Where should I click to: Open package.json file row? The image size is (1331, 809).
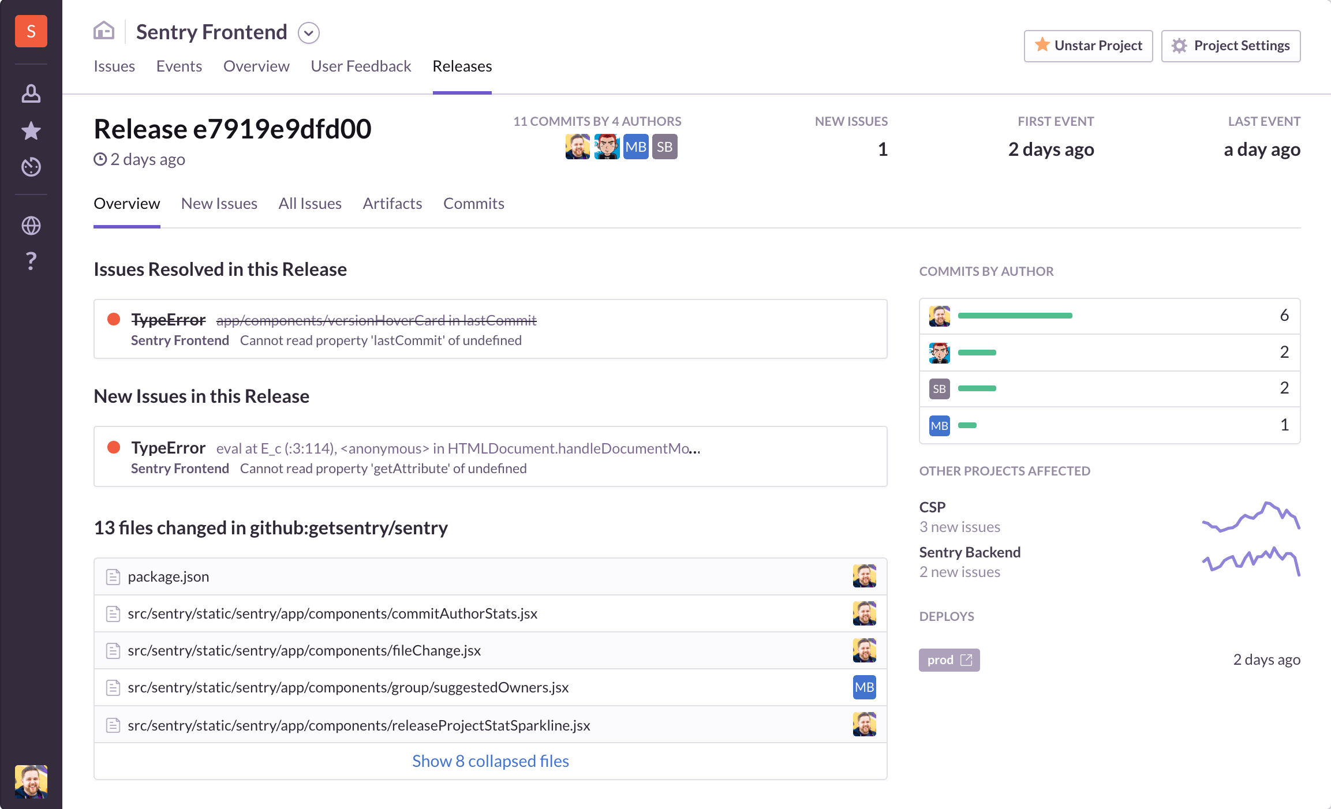169,576
